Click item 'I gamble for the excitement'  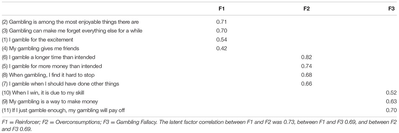pos(36,40)
